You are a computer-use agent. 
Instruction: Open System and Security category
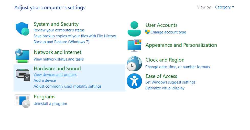(56, 24)
